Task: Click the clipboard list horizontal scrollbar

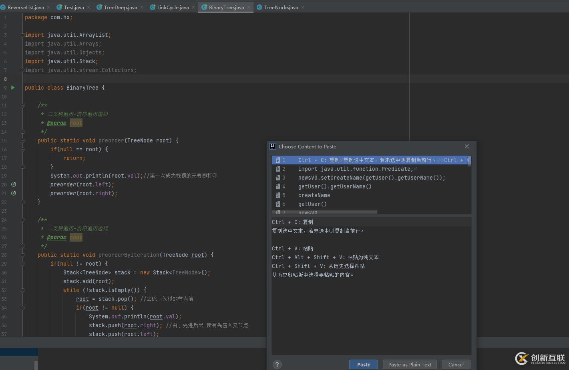Action: point(324,212)
